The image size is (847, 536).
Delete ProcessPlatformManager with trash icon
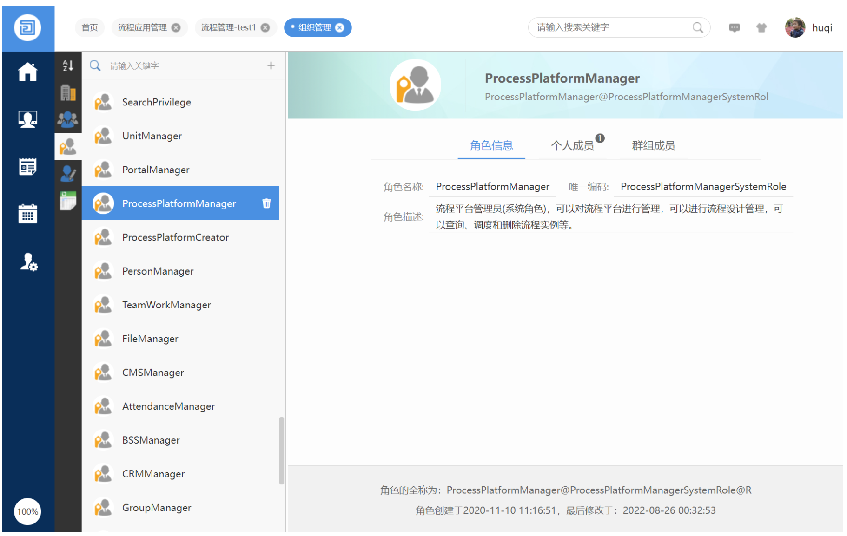266,203
